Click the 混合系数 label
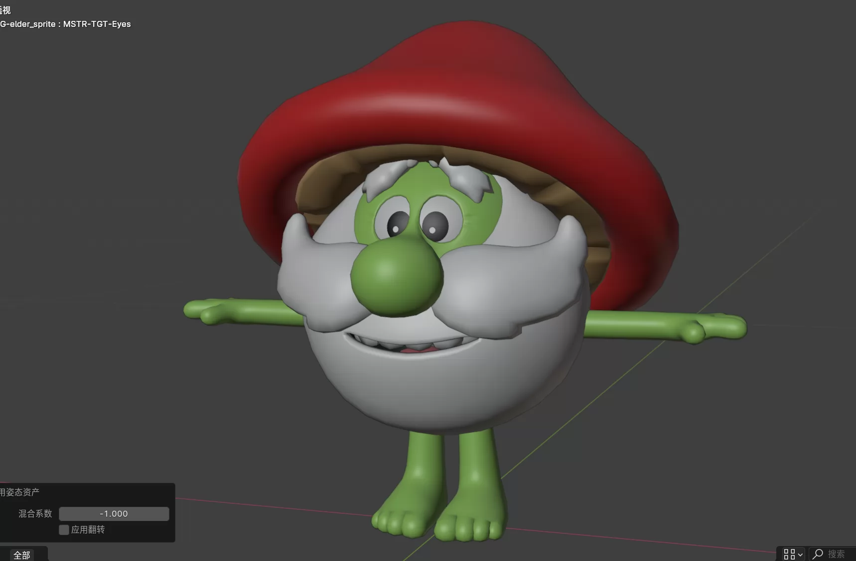This screenshot has height=561, width=856. (35, 513)
